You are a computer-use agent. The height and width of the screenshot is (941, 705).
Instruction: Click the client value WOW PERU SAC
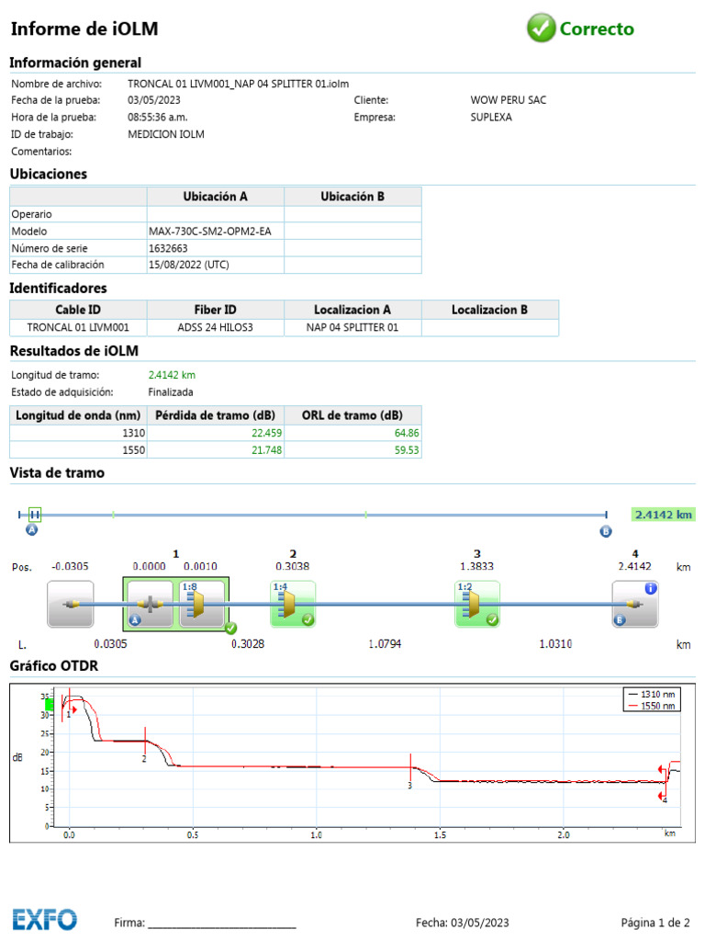[x=509, y=100]
